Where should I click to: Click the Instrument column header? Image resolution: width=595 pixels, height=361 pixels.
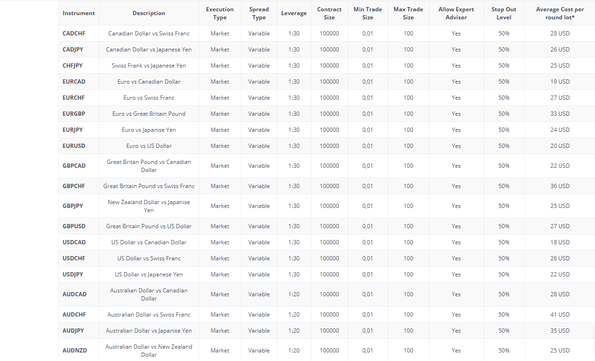click(79, 13)
